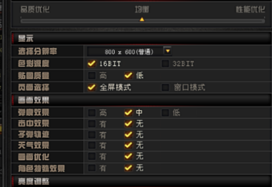Viewport: 272px width, 187px height.
Task: Set 弹痕效果 to 低
Action: pyautogui.click(x=165, y=113)
